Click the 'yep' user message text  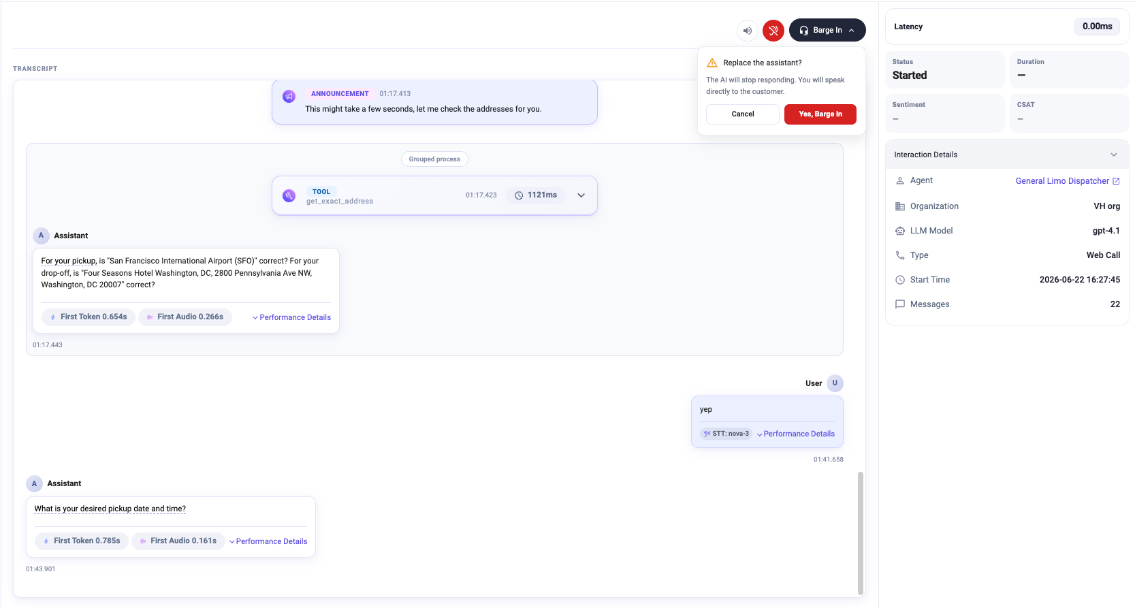pyautogui.click(x=706, y=410)
